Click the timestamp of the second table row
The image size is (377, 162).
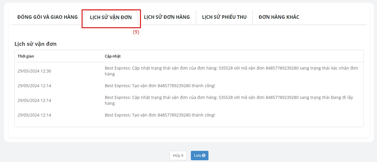click(34, 86)
